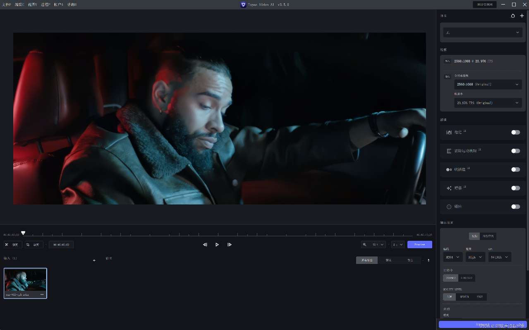Viewport: 529px width, 330px height.
Task: Click the sort icon next to the output tabs
Action: pos(428,260)
